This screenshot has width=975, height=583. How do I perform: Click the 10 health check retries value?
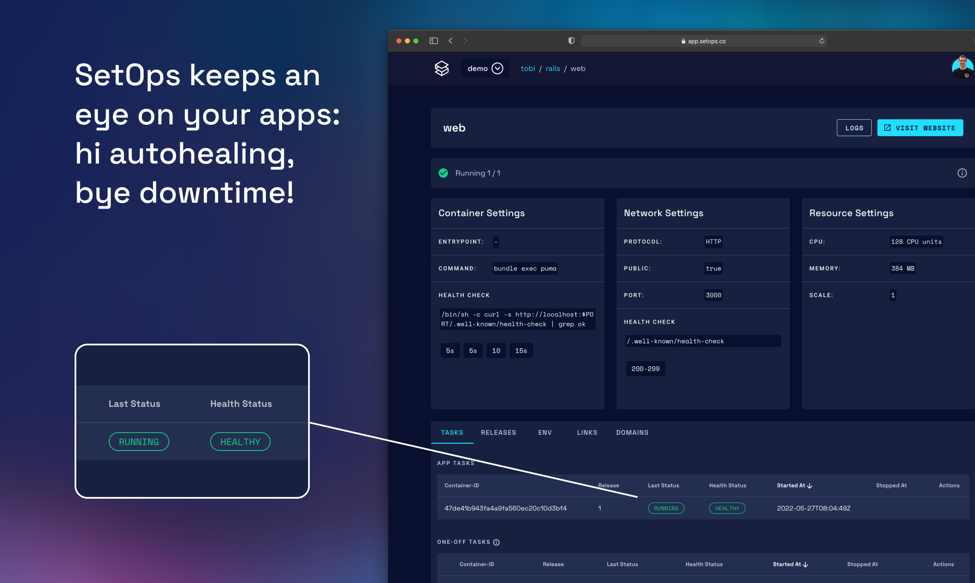tap(496, 350)
